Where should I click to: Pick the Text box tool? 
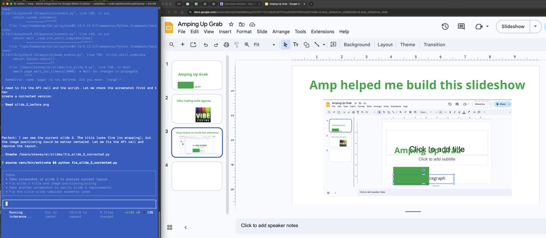click(x=296, y=45)
